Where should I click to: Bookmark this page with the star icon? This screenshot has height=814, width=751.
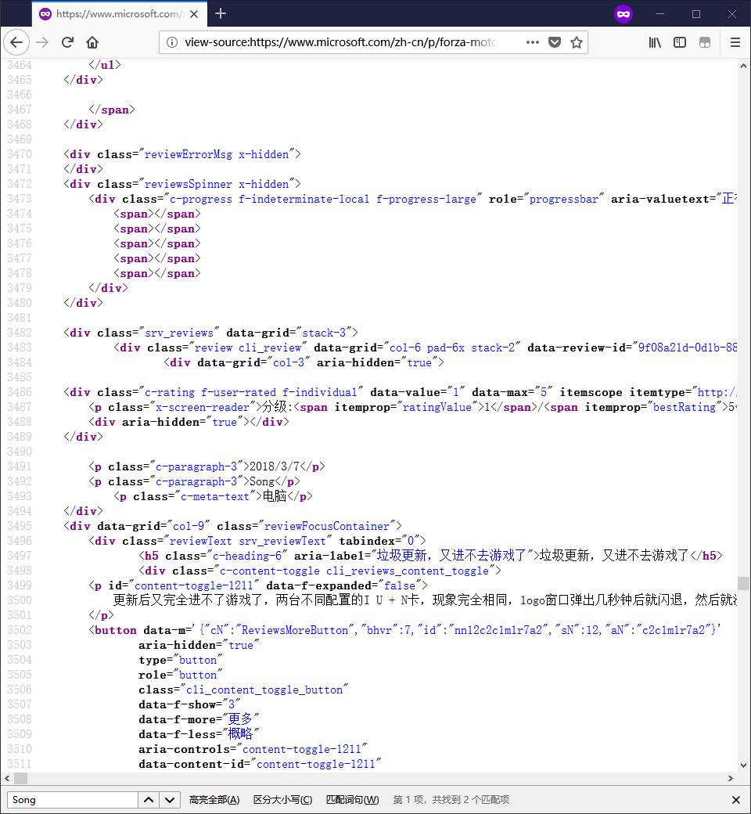[x=575, y=42]
